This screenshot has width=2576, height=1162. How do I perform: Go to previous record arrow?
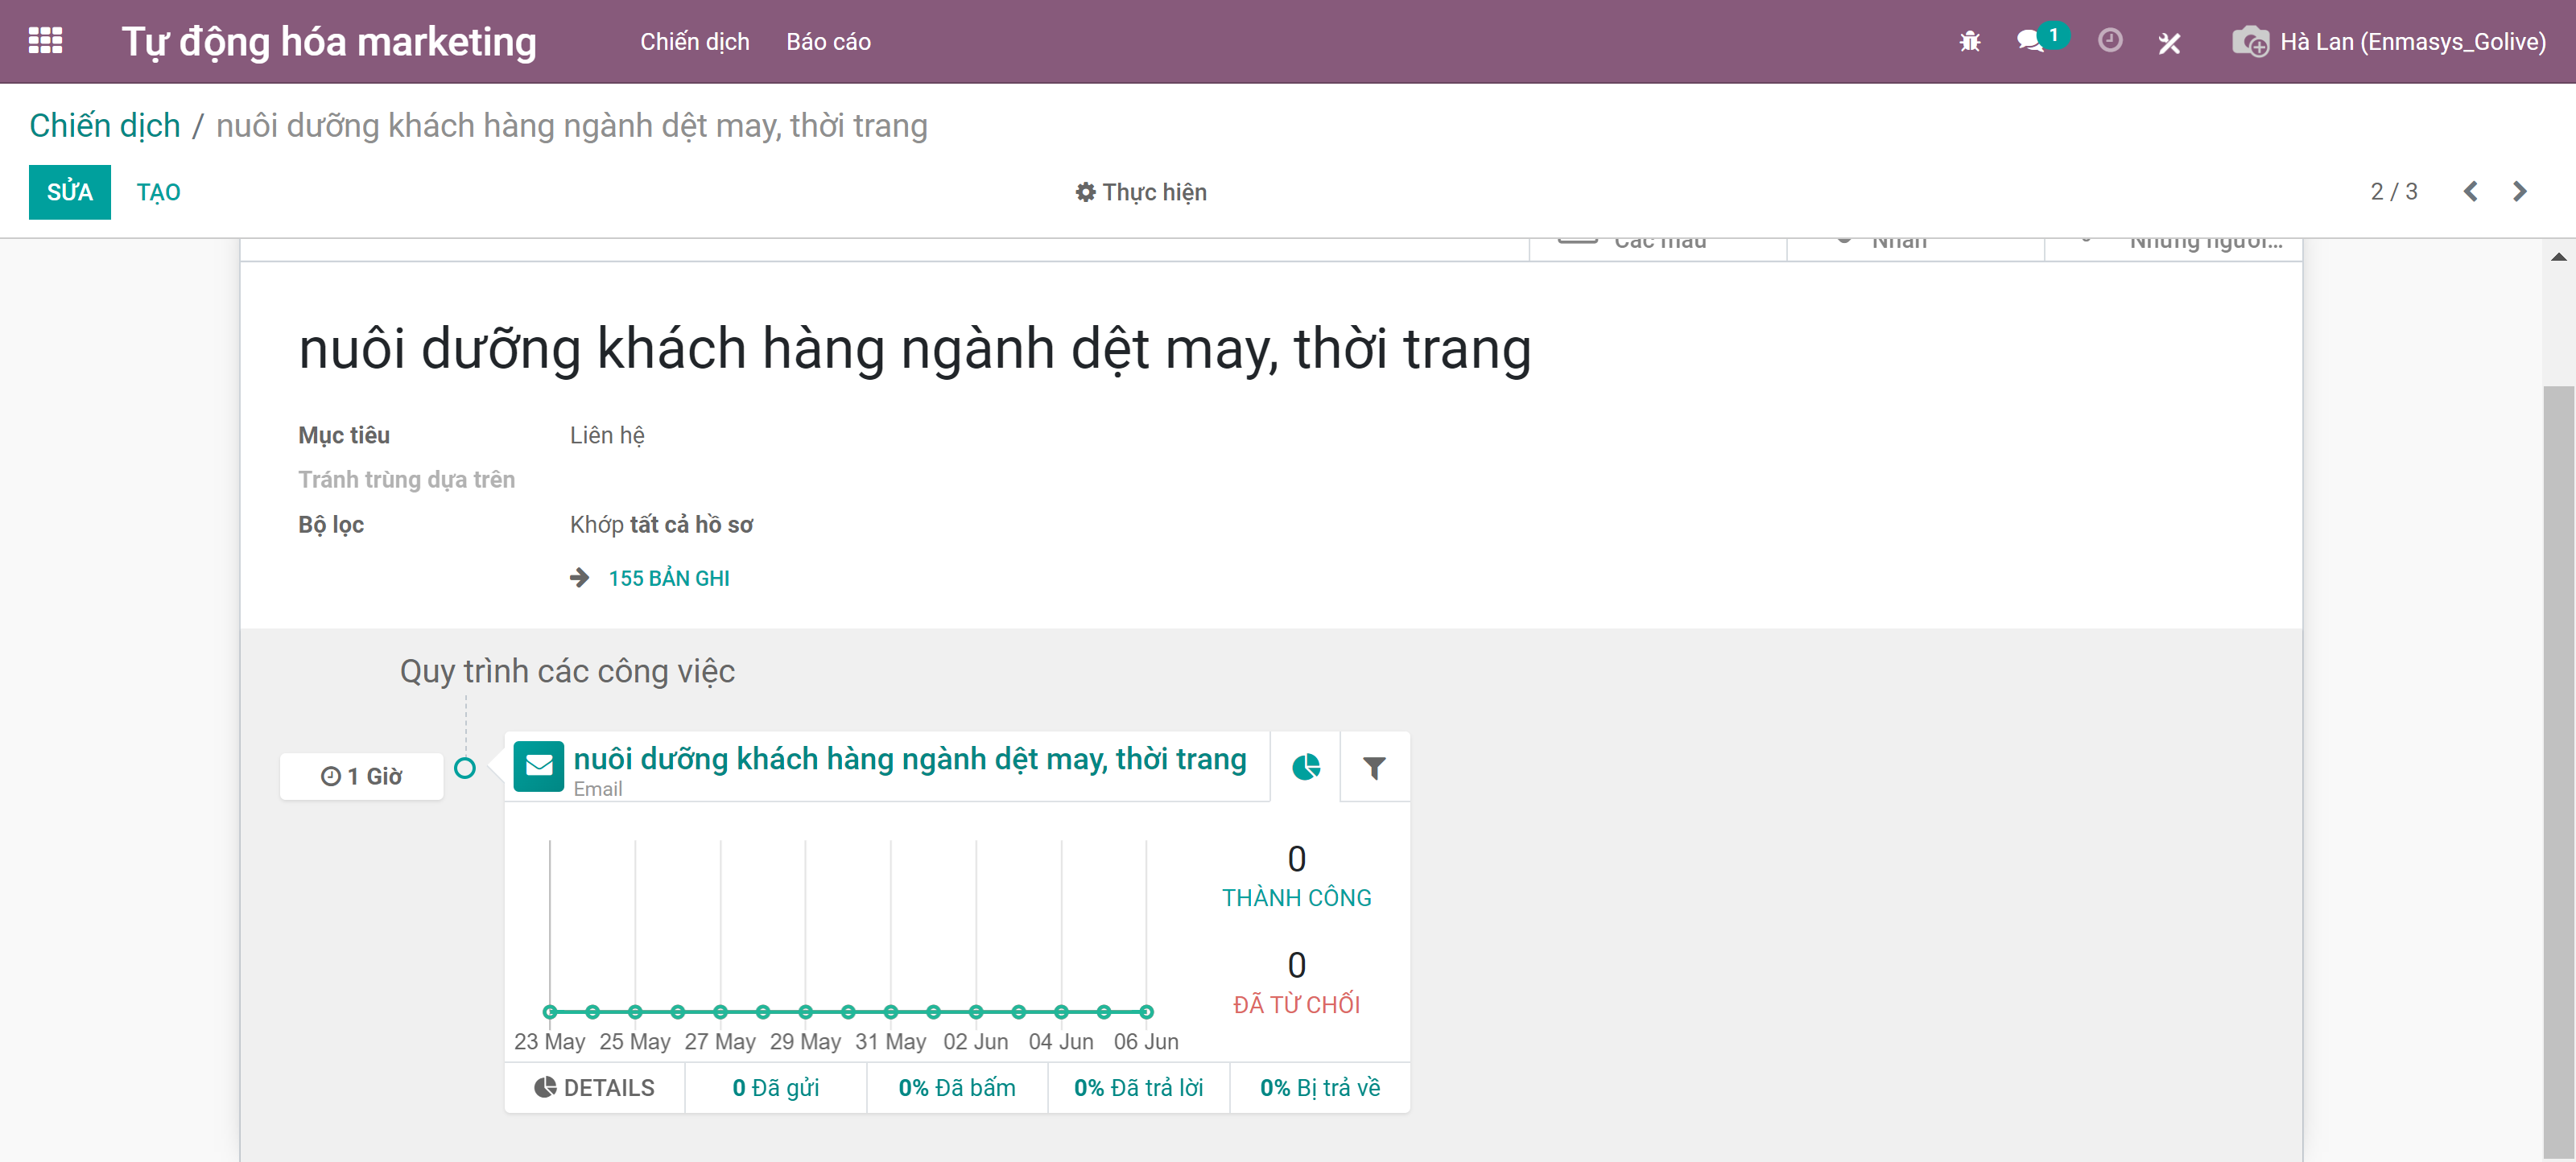coord(2470,191)
